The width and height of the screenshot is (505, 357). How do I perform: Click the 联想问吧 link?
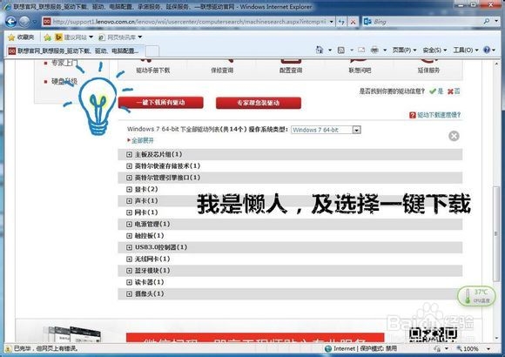click(360, 71)
